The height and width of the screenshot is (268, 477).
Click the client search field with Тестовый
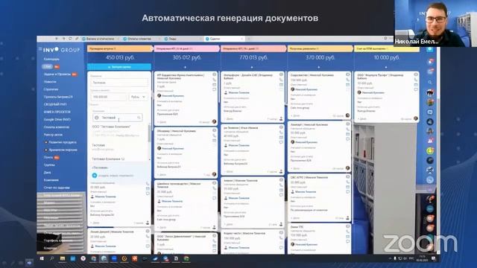click(118, 118)
